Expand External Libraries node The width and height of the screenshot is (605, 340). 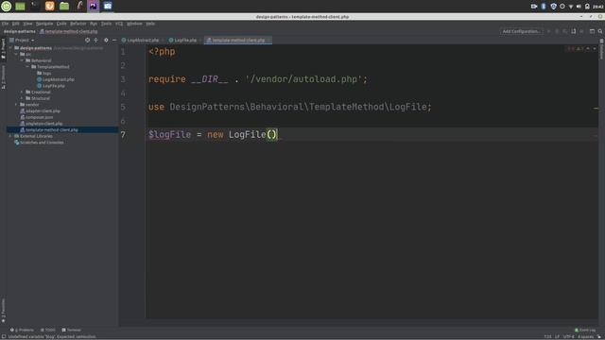coord(10,136)
